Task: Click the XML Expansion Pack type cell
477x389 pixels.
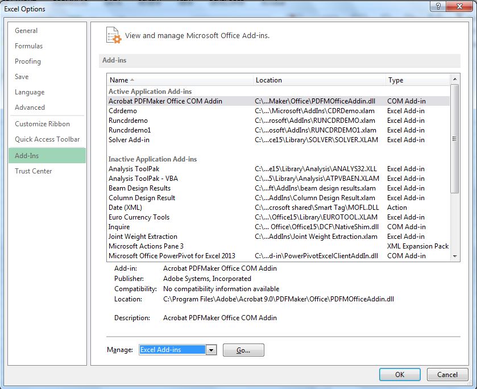Action: 418,246
